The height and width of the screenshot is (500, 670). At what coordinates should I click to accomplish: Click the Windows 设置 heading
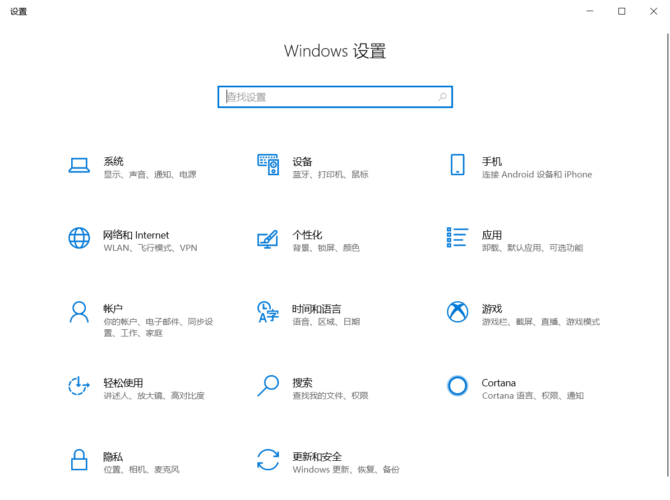335,51
